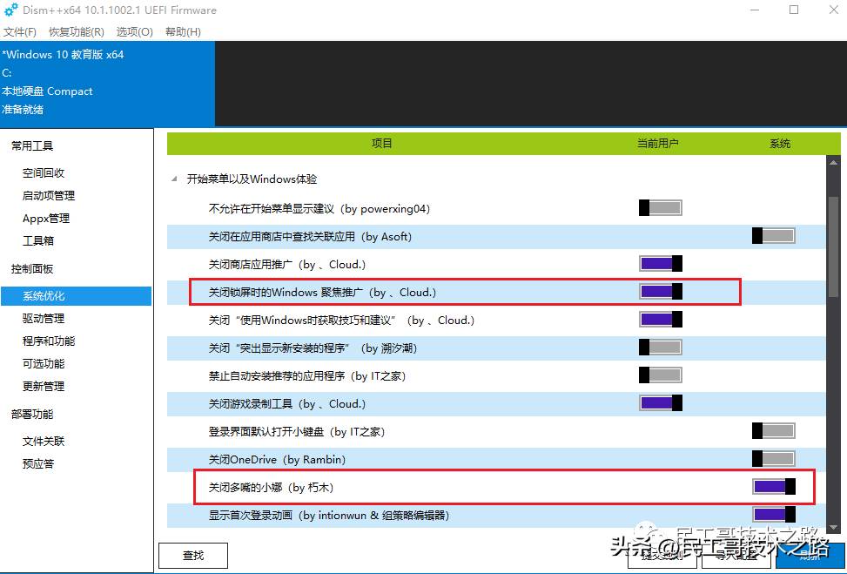Select the Windows 10 教育版 x64 image tile
Image resolution: width=847 pixels, height=574 pixels.
(x=107, y=84)
